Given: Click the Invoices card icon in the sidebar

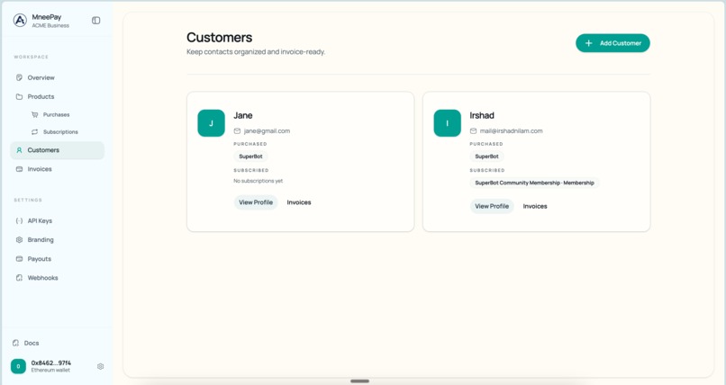Looking at the screenshot, I should (19, 169).
